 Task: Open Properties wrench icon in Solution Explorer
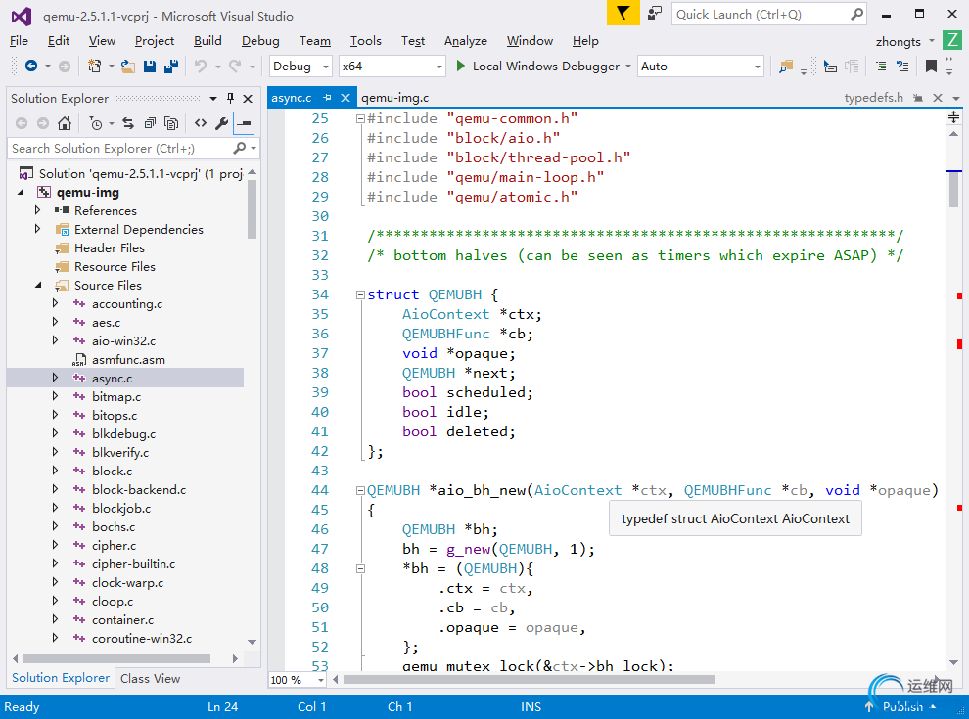(x=222, y=123)
